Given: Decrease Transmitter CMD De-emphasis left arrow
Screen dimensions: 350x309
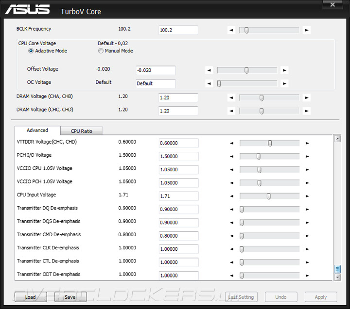Looking at the screenshot, I should click(232, 236).
